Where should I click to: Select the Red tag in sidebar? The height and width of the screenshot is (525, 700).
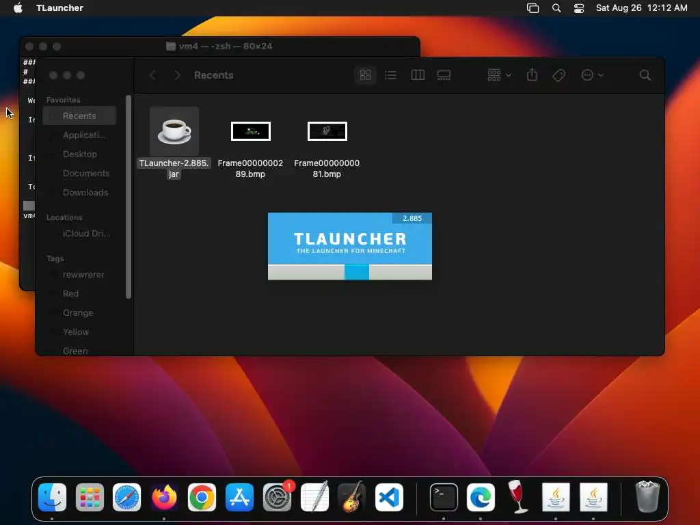click(79, 294)
